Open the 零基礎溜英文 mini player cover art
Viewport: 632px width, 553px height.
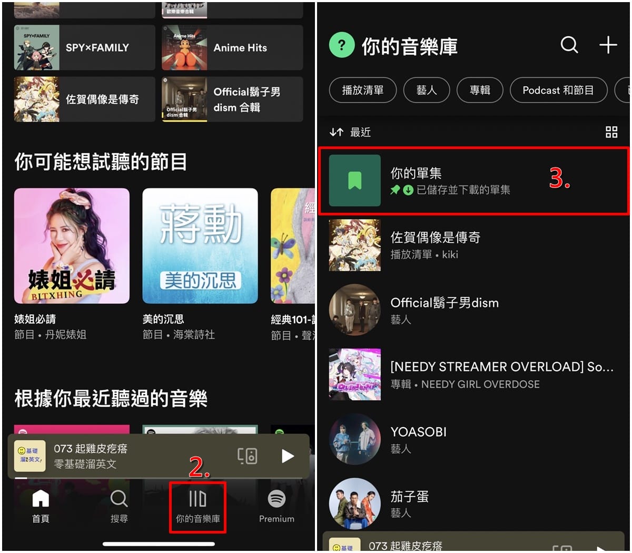point(29,456)
